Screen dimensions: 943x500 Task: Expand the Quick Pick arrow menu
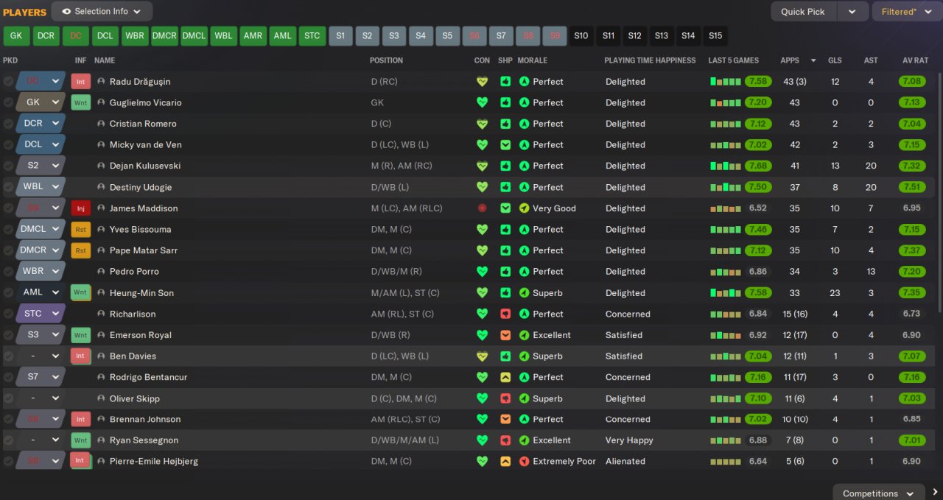tap(852, 11)
